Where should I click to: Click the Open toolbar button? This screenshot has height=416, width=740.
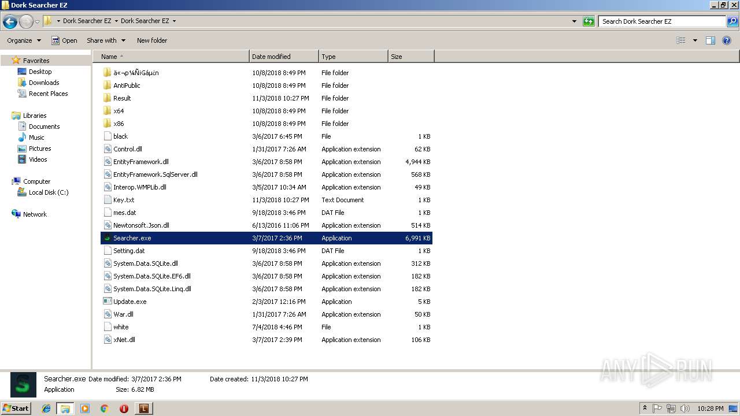point(64,40)
